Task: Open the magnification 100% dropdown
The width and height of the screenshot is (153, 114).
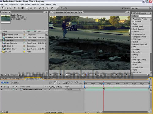Action: click(57, 75)
